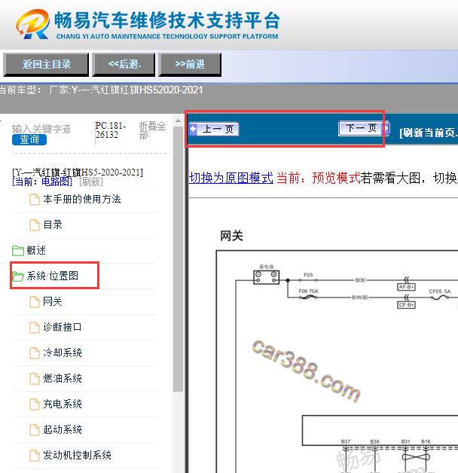Viewport: 458px width, 473px height.
Task: Go forward with the >>前进 button
Action: coord(190,64)
